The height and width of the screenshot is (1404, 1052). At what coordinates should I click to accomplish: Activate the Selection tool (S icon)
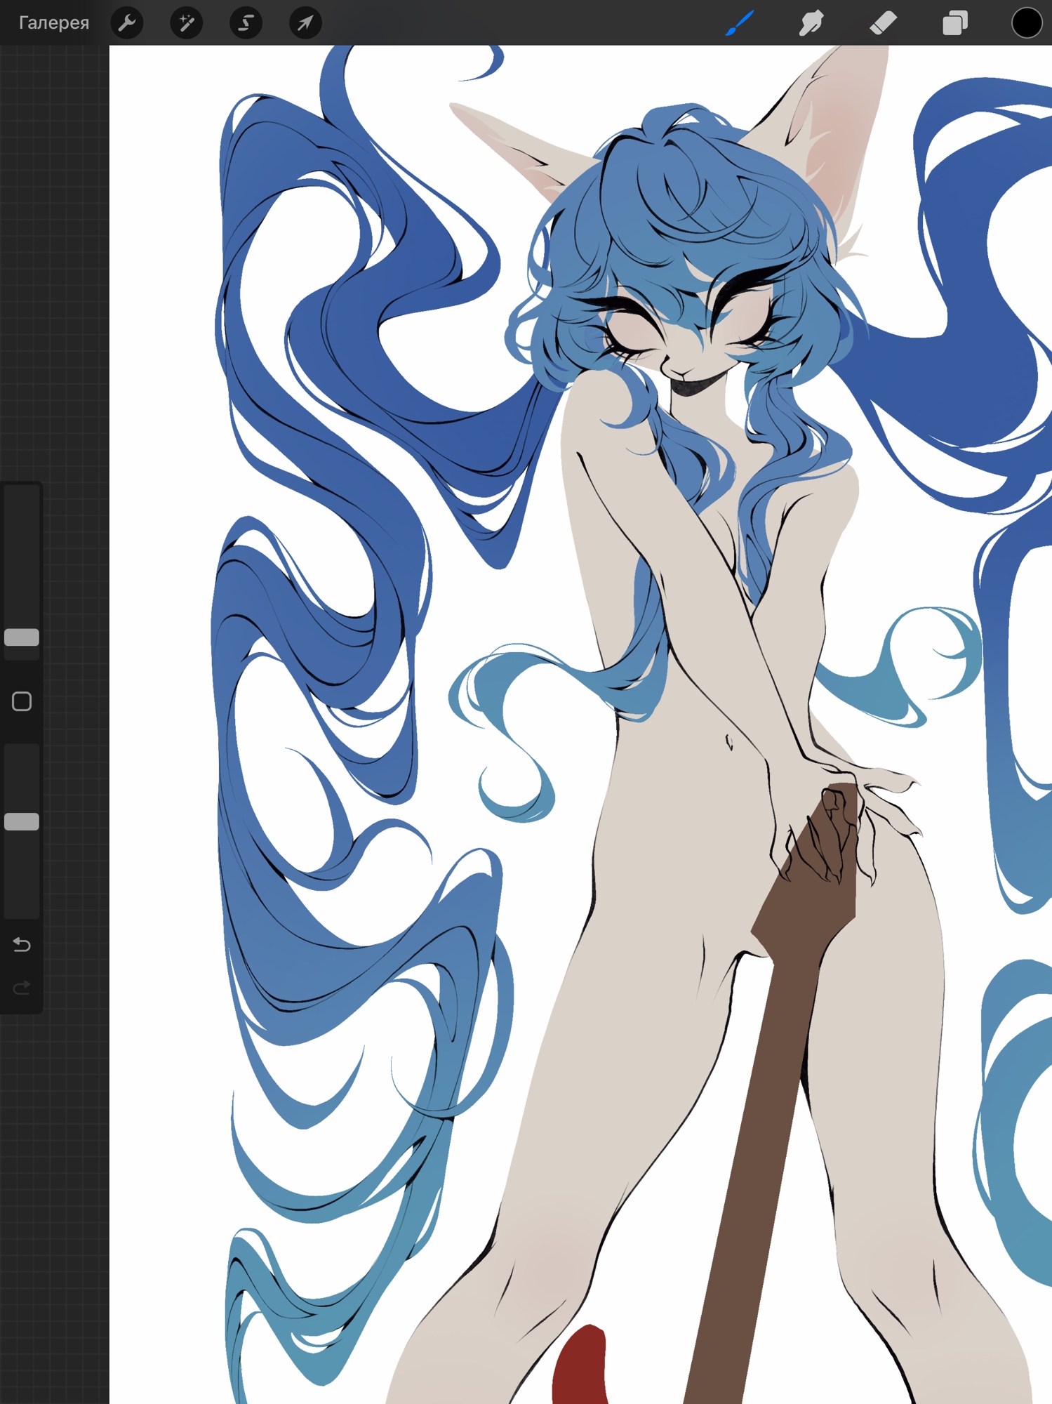[246, 23]
